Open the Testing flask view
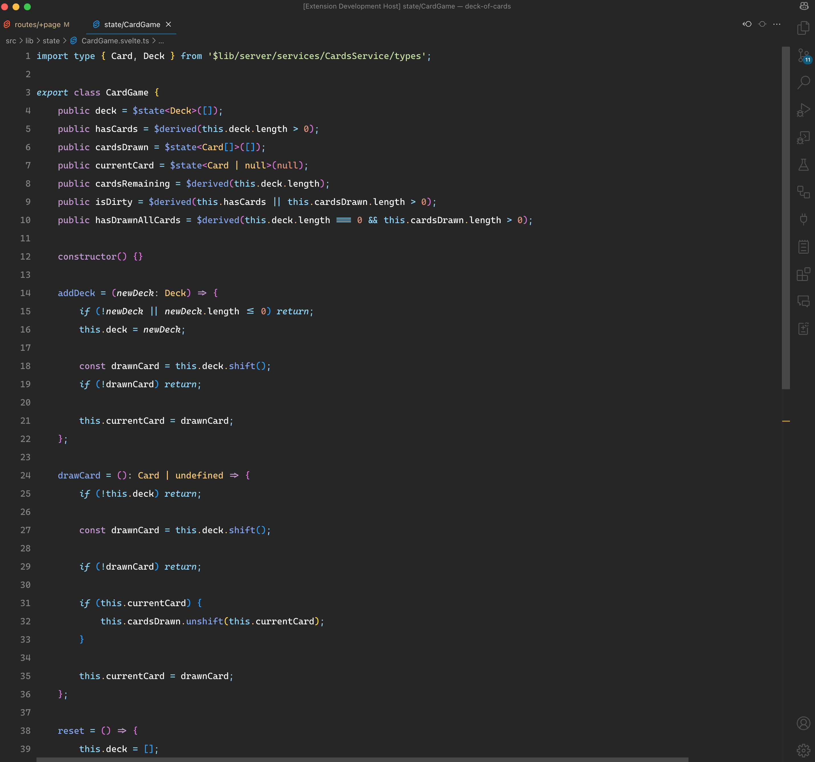This screenshot has width=815, height=762. [x=803, y=165]
